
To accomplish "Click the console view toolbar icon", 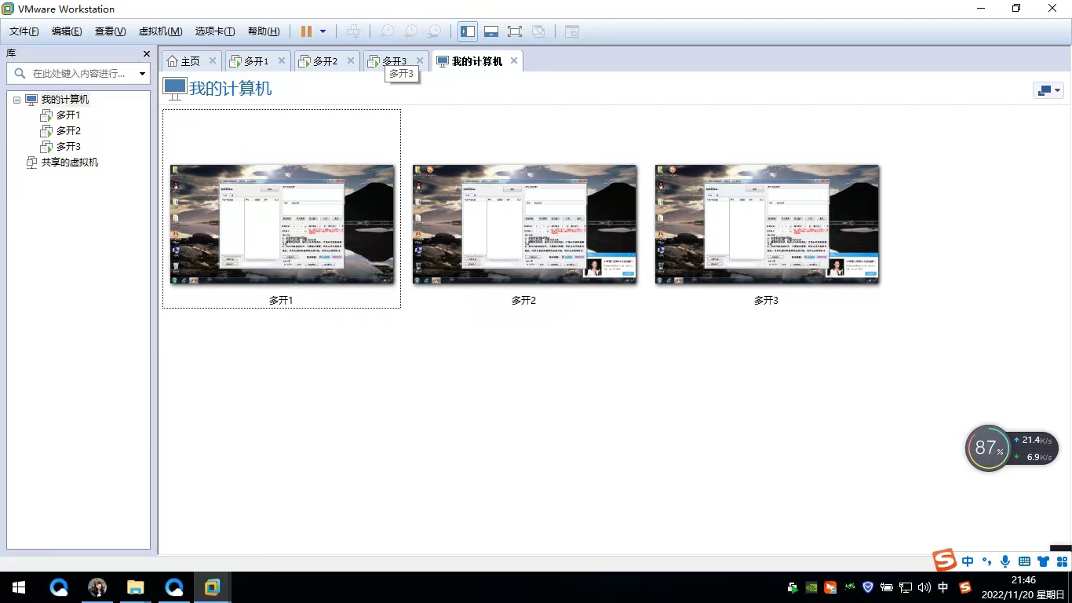I will click(571, 31).
